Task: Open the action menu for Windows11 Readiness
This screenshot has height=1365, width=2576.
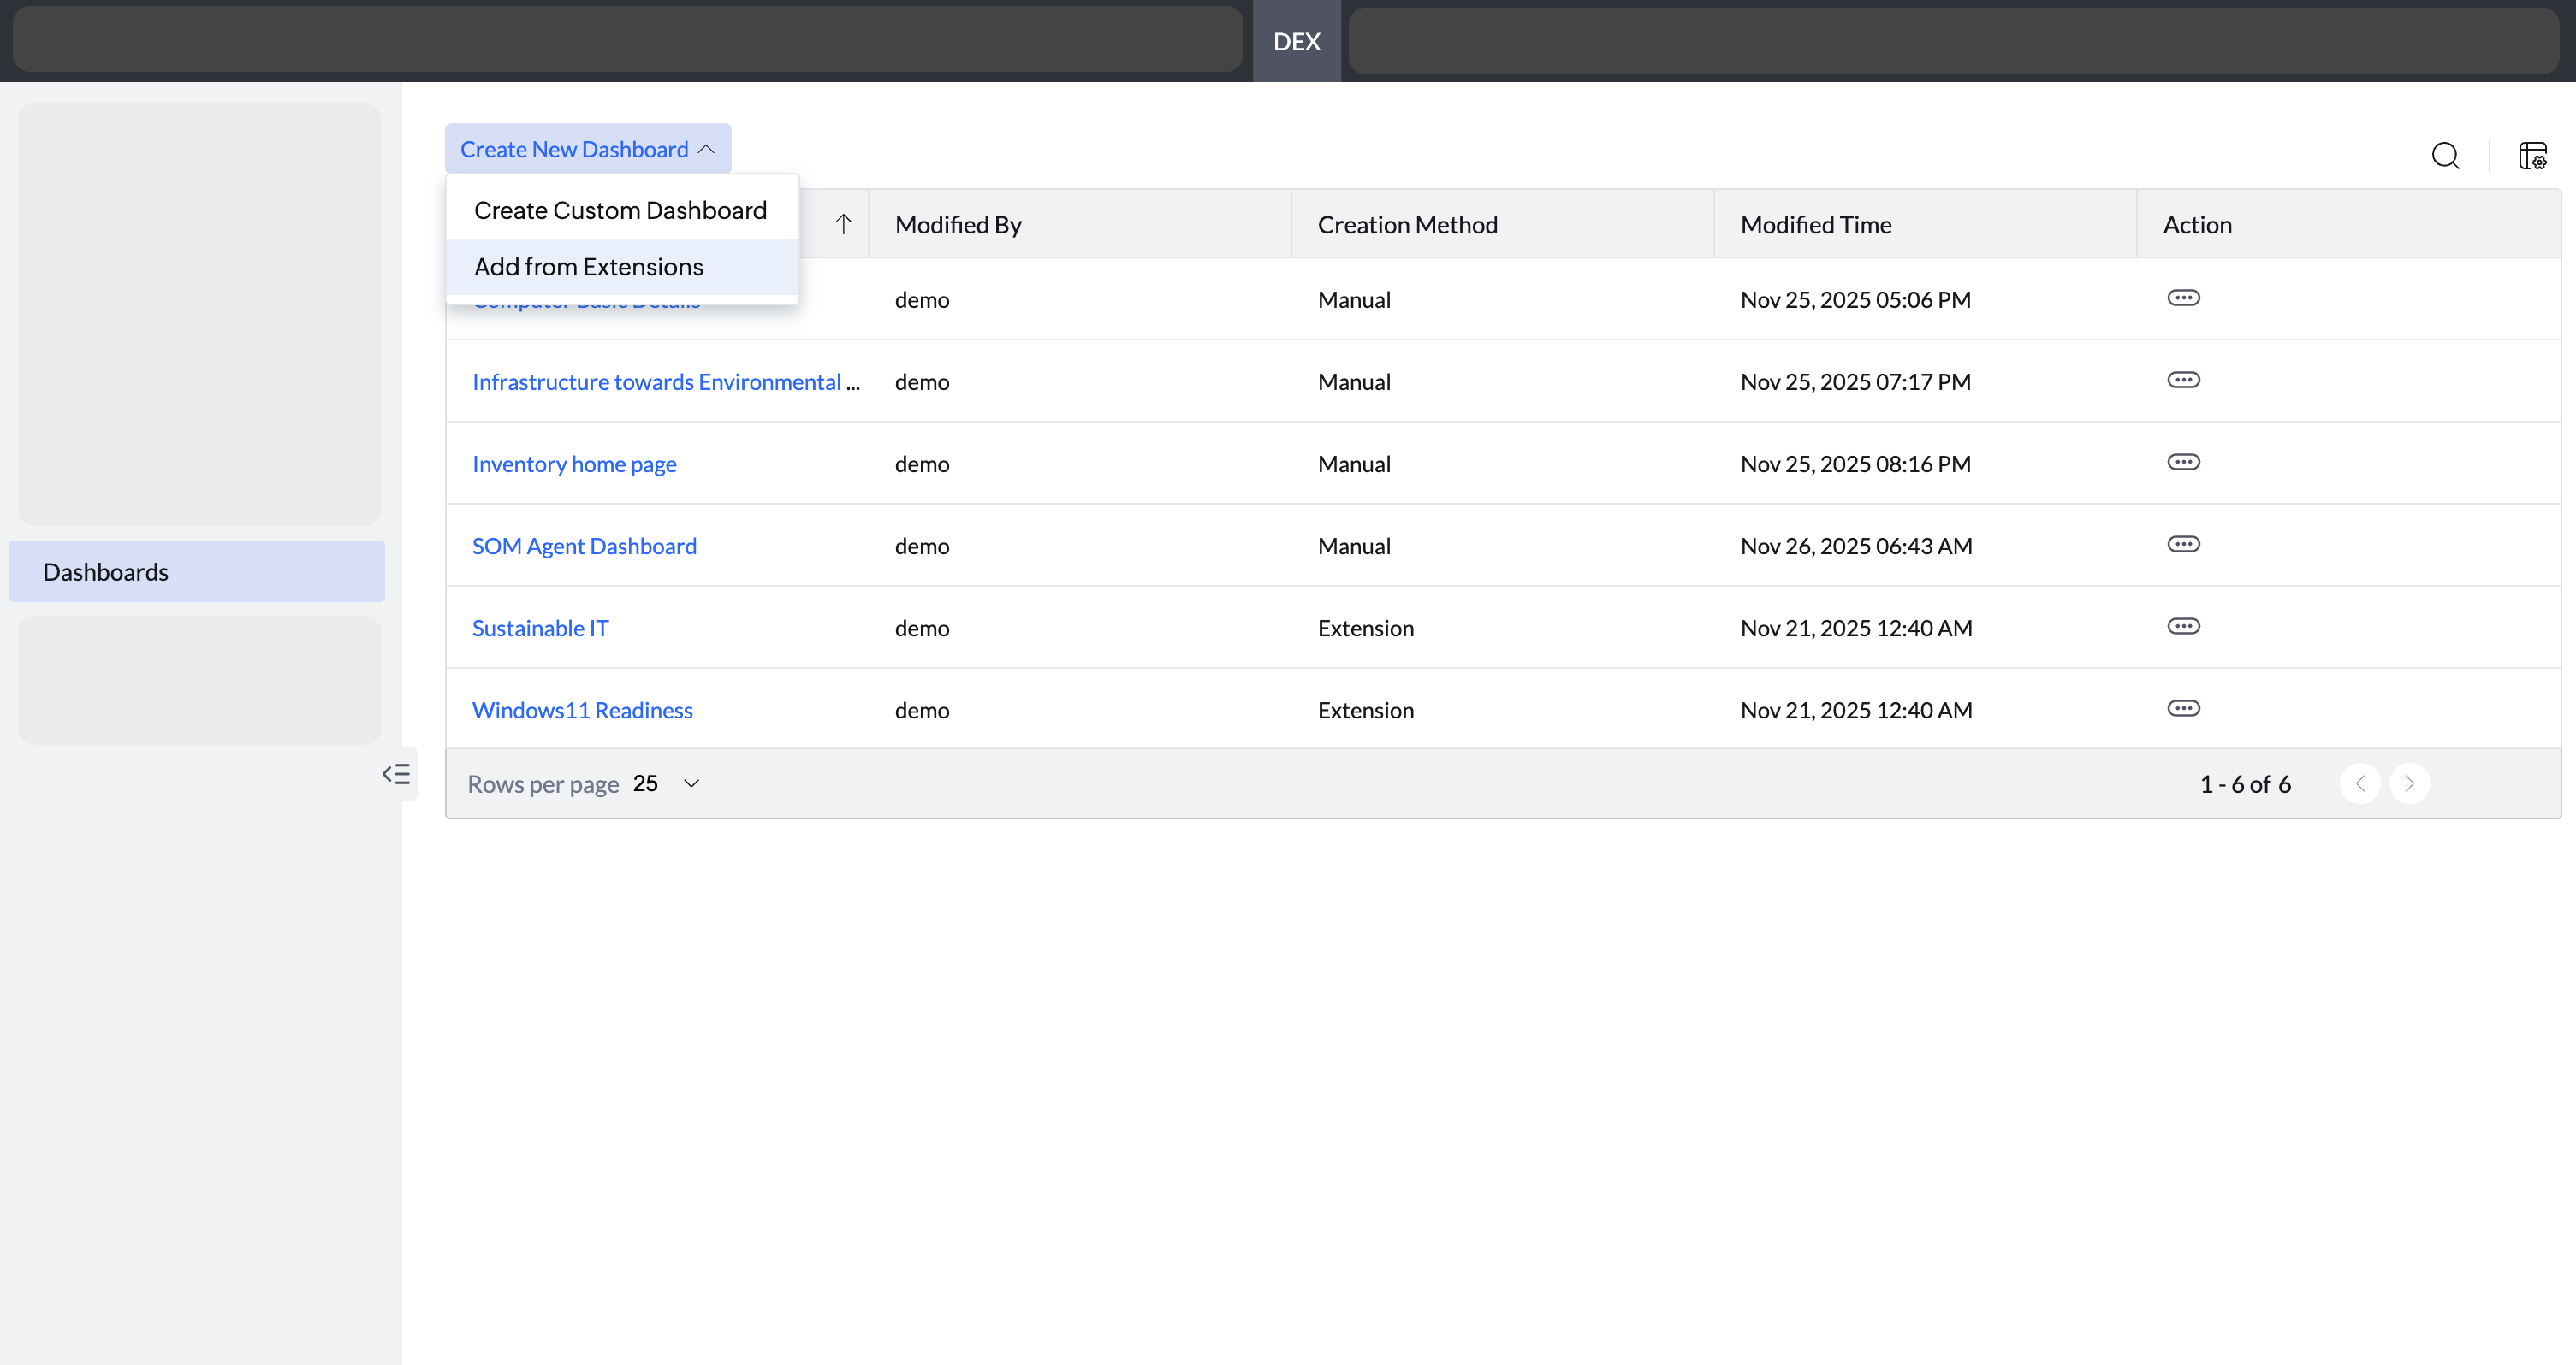Action: click(2183, 708)
